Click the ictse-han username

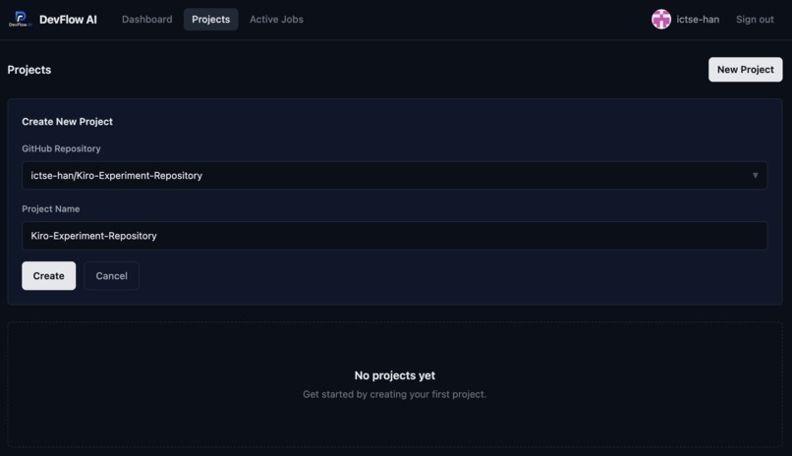698,20
